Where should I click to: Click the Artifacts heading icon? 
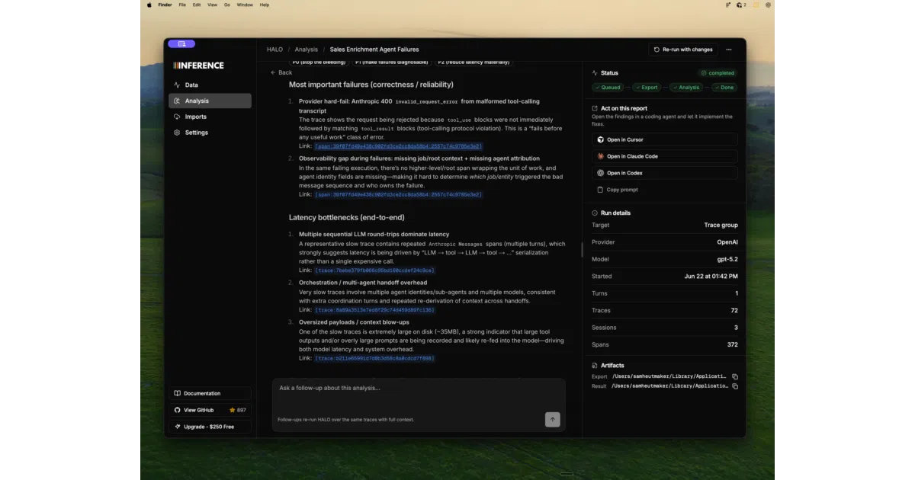click(x=596, y=365)
